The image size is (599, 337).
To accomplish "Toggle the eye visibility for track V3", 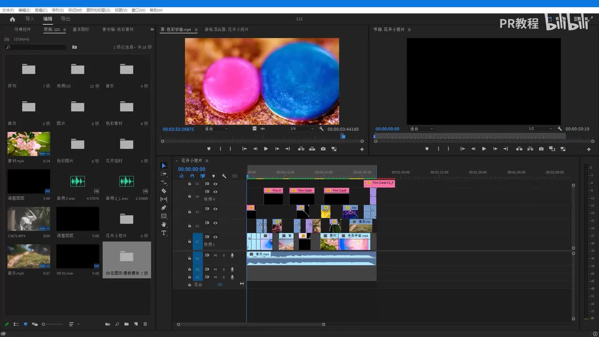I will click(215, 209).
